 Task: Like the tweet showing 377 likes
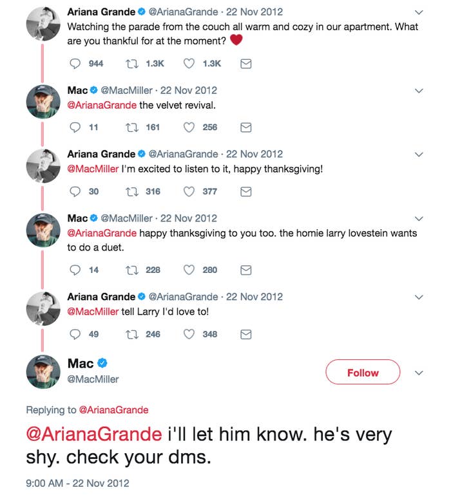(x=189, y=191)
